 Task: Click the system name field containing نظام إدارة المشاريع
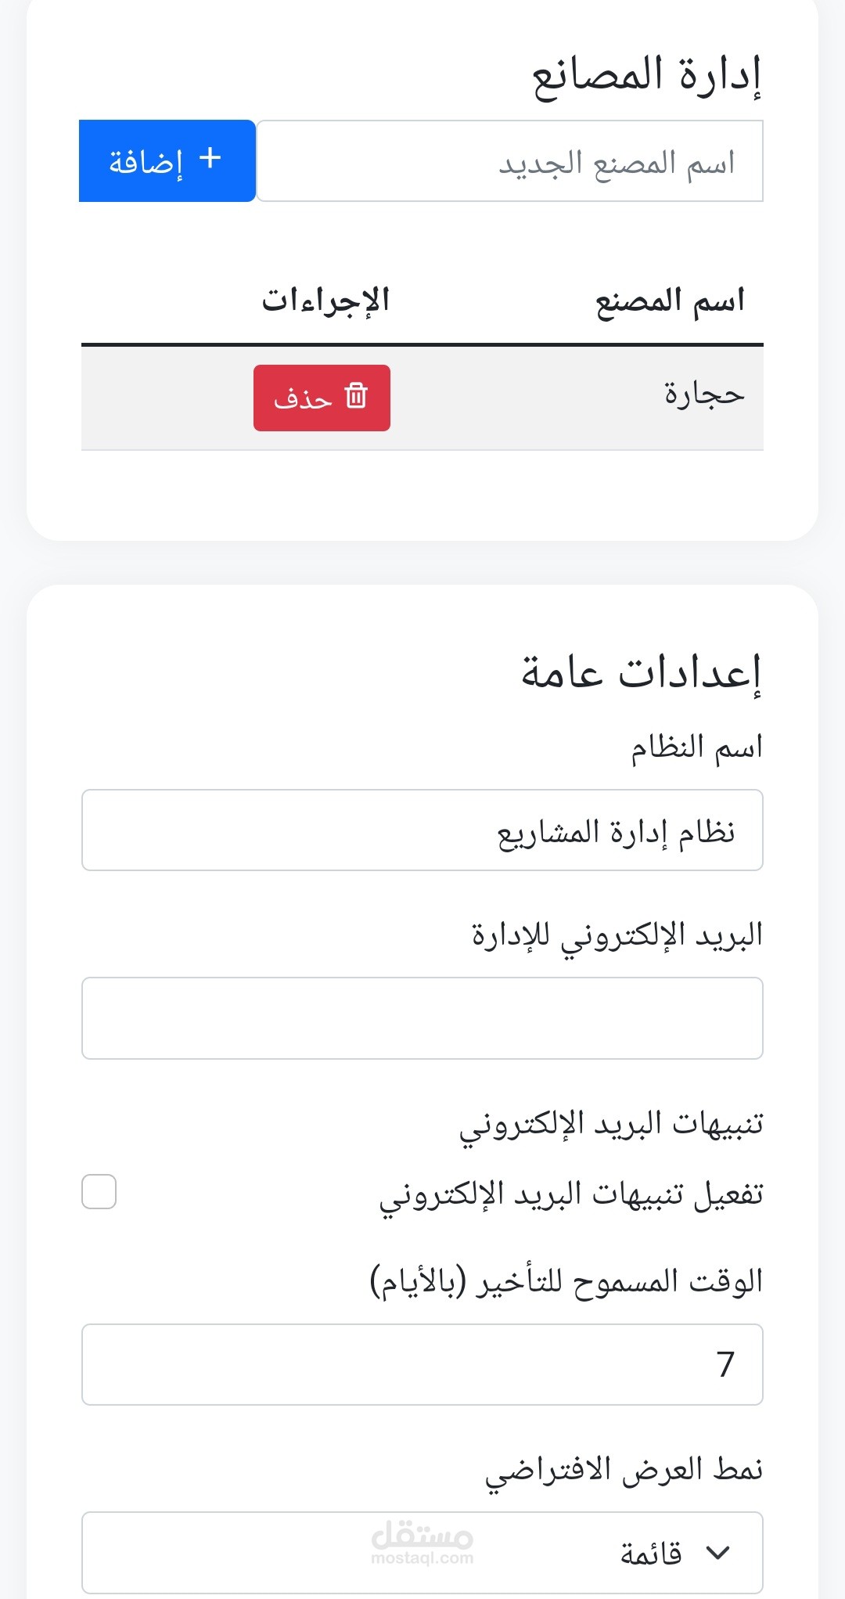pyautogui.click(x=422, y=830)
